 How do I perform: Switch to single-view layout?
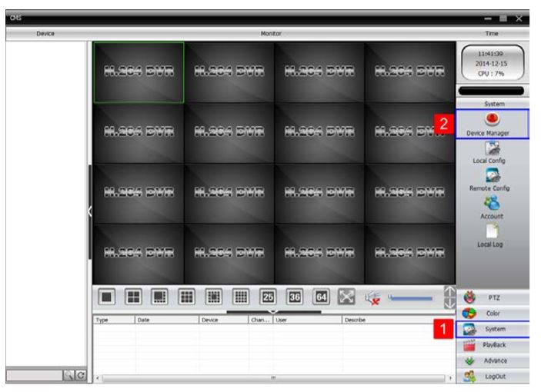pyautogui.click(x=107, y=297)
